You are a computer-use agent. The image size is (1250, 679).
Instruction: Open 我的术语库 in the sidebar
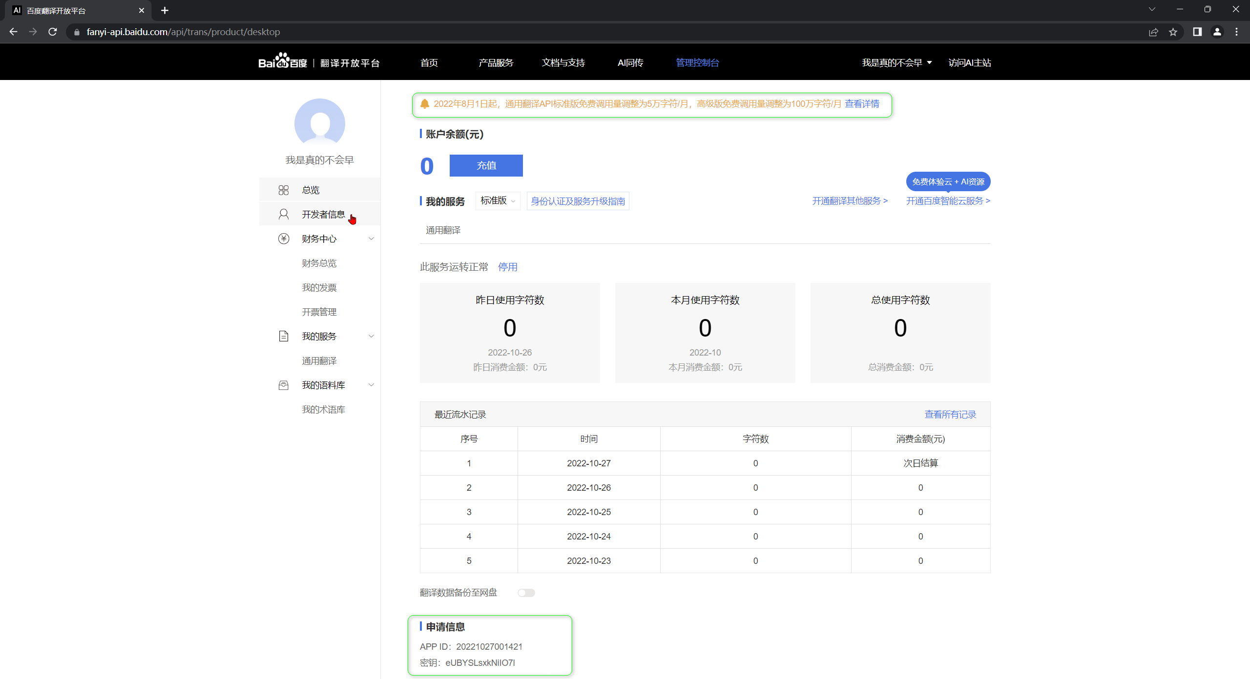pyautogui.click(x=323, y=409)
